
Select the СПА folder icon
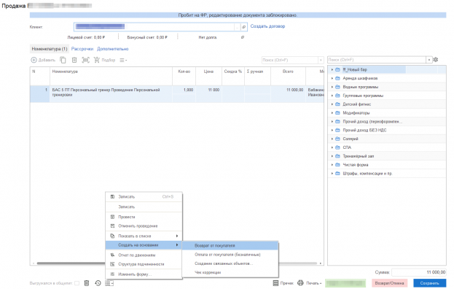[x=337, y=147]
